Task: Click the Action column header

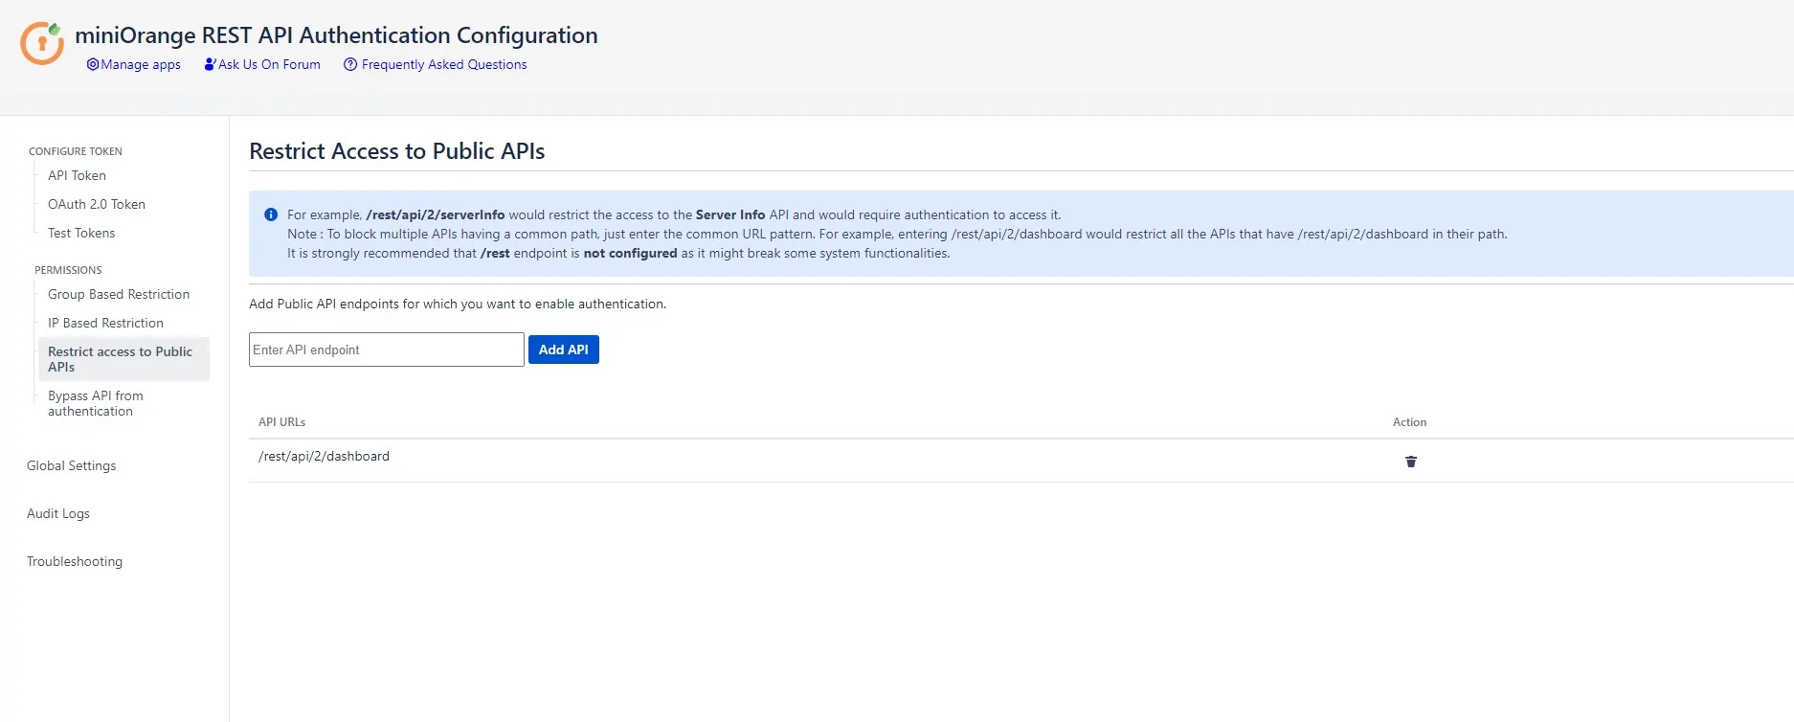Action: pos(1409,421)
